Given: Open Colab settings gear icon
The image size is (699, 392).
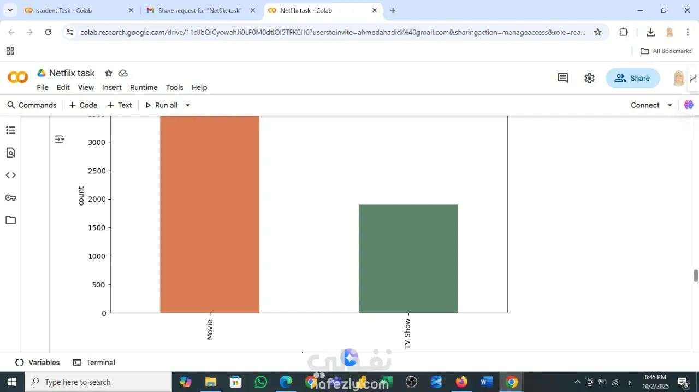Looking at the screenshot, I should coord(589,78).
